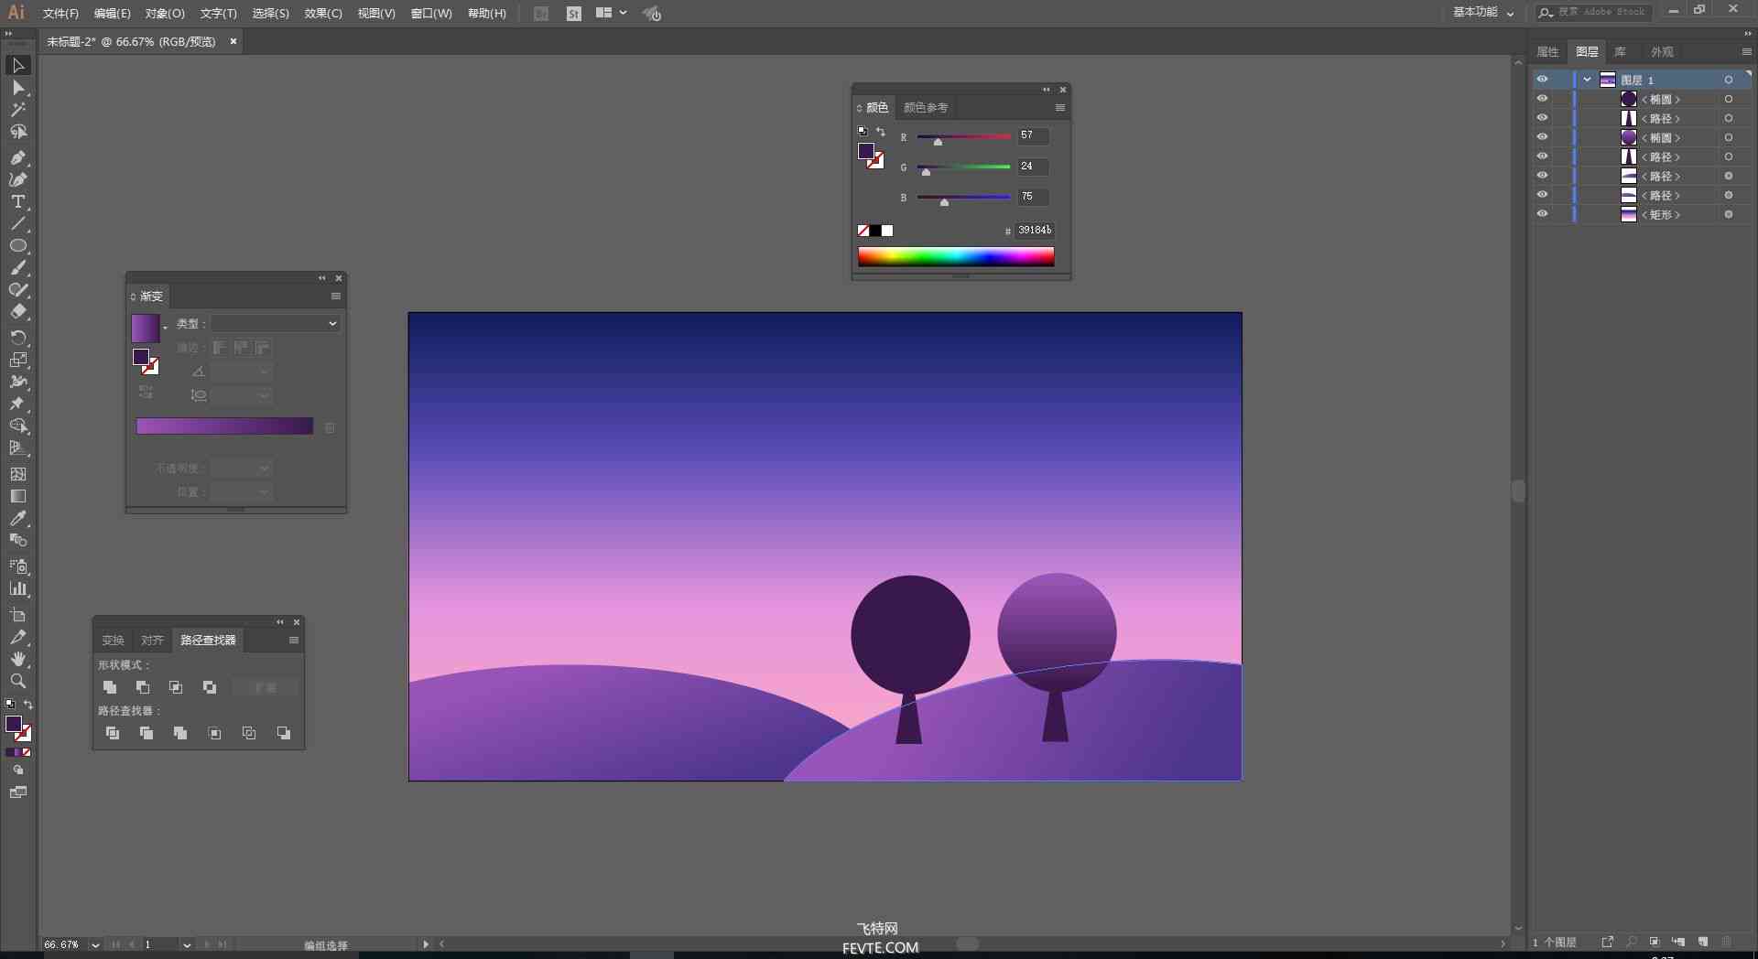Select the Gradient tool in toolbox

(x=17, y=496)
